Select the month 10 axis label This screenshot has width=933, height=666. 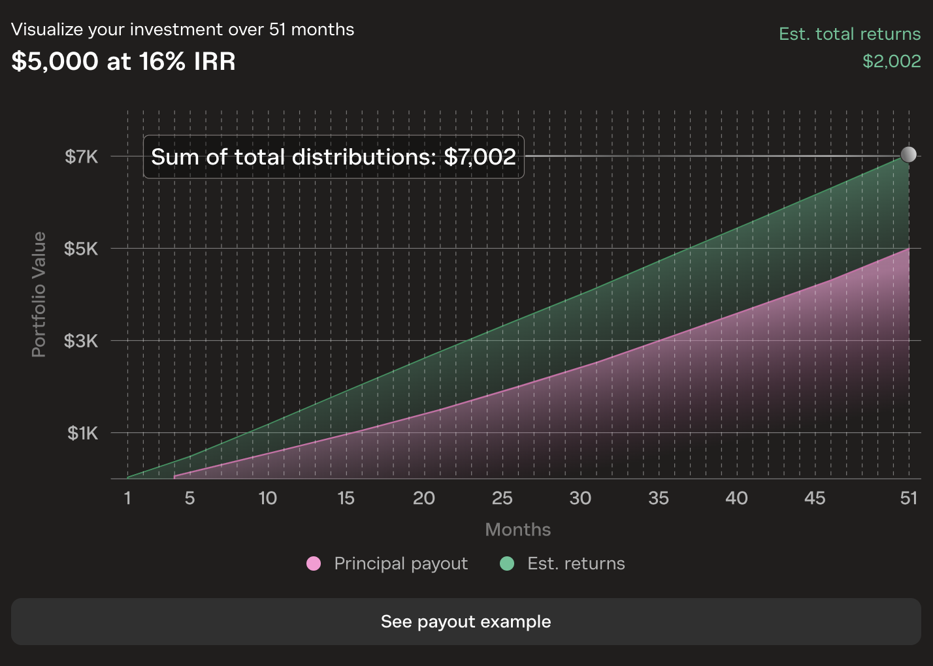pyautogui.click(x=267, y=498)
